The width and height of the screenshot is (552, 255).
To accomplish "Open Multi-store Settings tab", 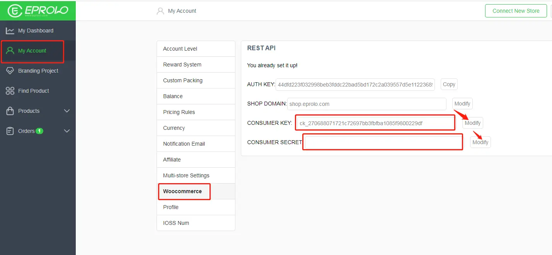I will [196, 175].
